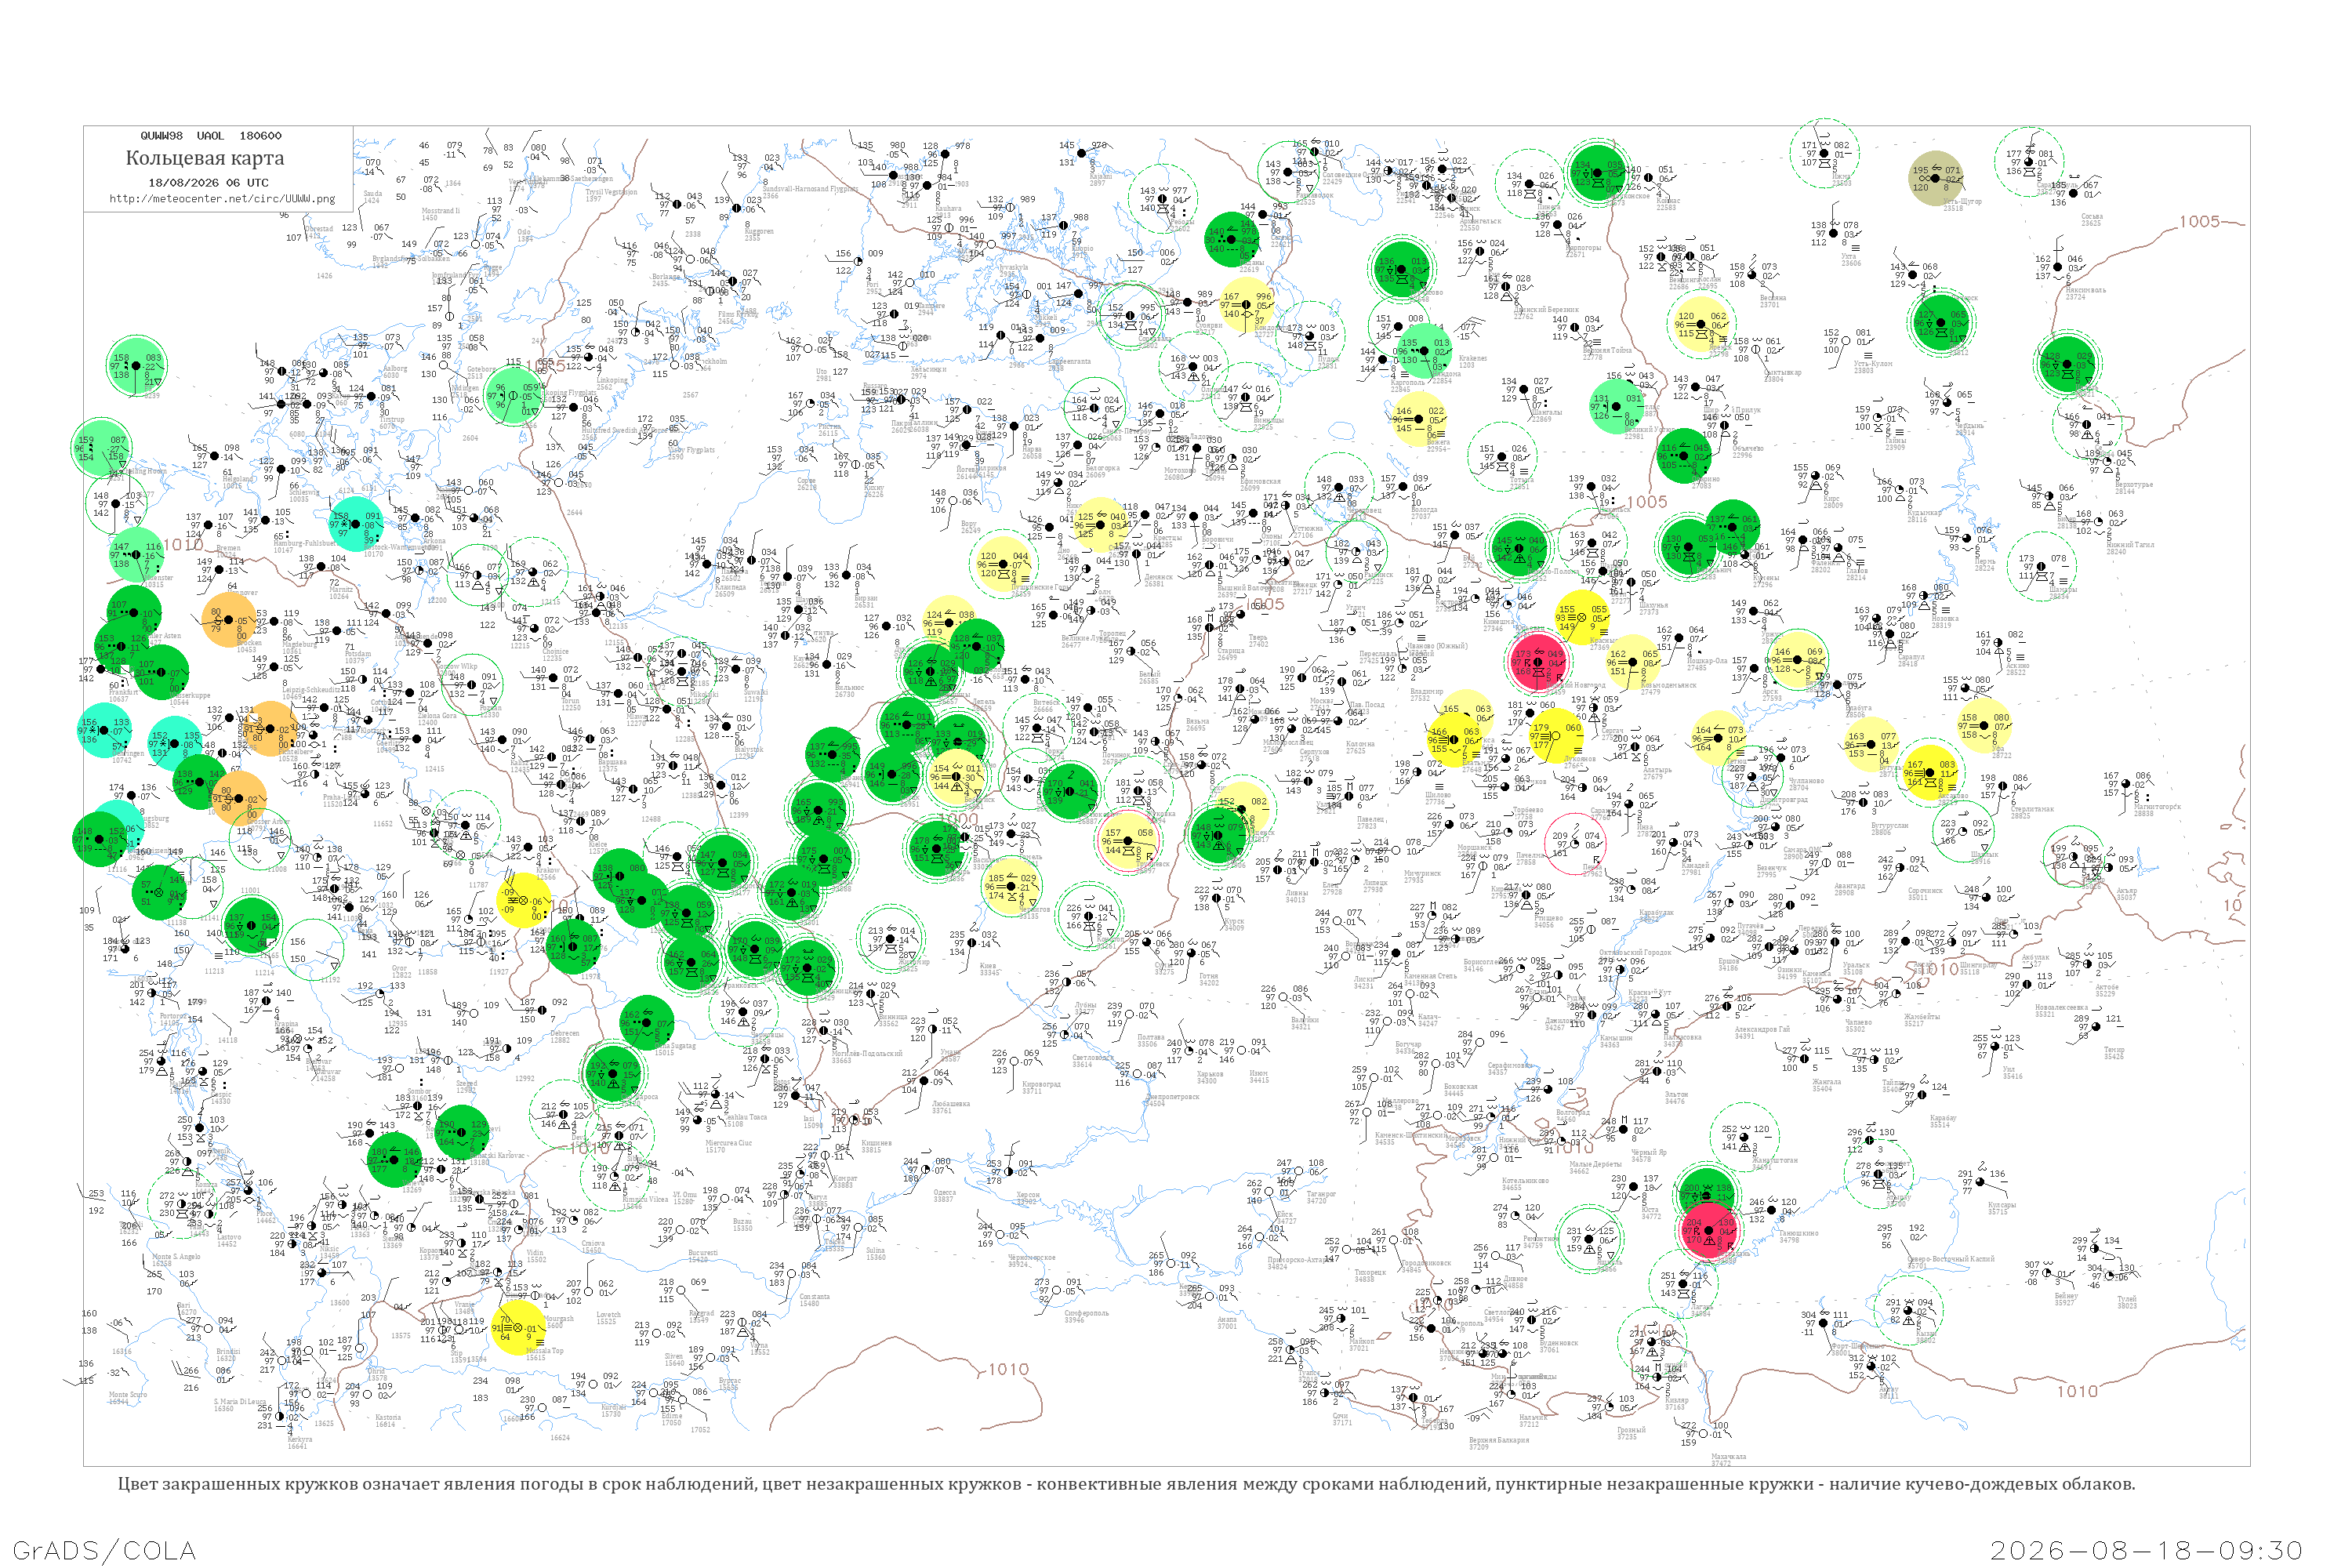
Task: Click the bright yellow circle at Аксаково
Action: coord(1929,772)
